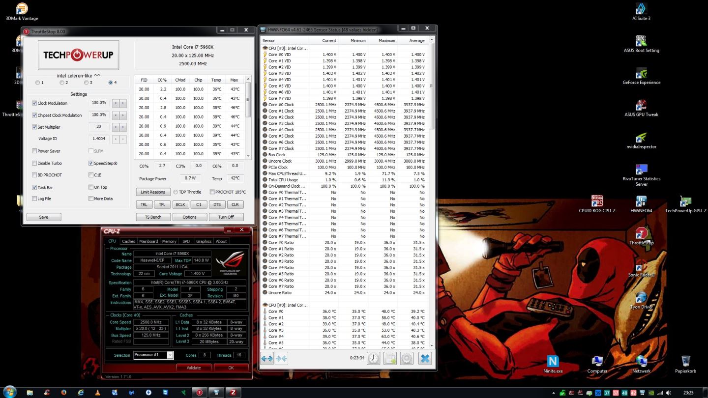This screenshot has height=398, width=708.
Task: Toggle Clock Modulation checkbox
Action: [34, 103]
